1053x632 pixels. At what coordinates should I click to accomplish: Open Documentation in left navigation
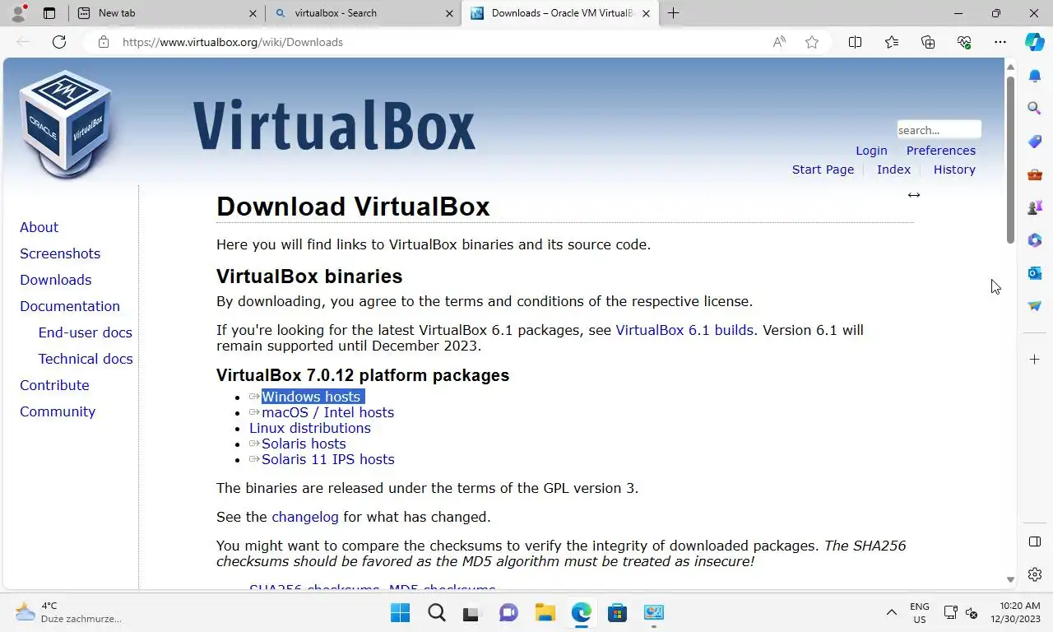coord(70,306)
